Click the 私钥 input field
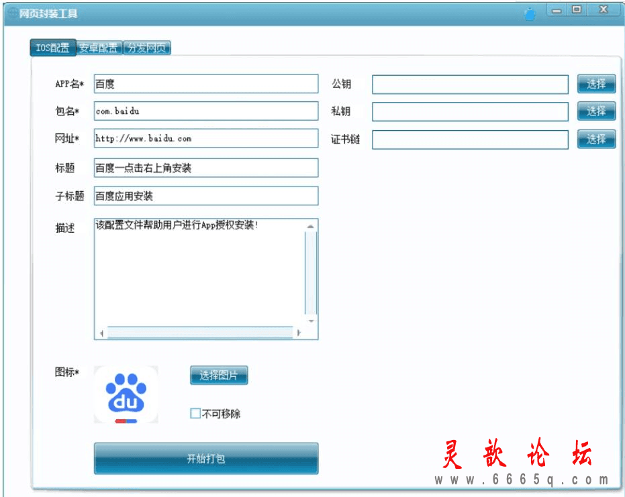625x497 pixels. coord(471,111)
